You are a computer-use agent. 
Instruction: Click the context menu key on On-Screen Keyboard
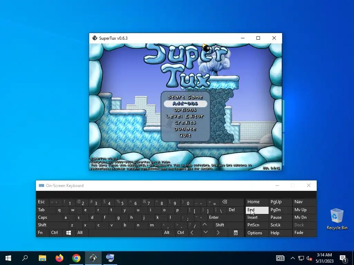coord(235,233)
